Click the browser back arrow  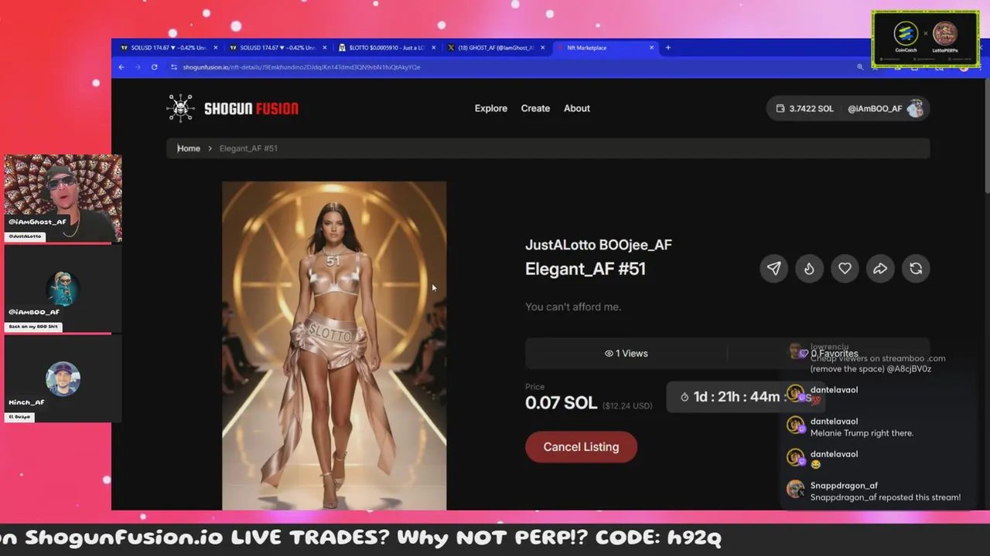tap(121, 67)
